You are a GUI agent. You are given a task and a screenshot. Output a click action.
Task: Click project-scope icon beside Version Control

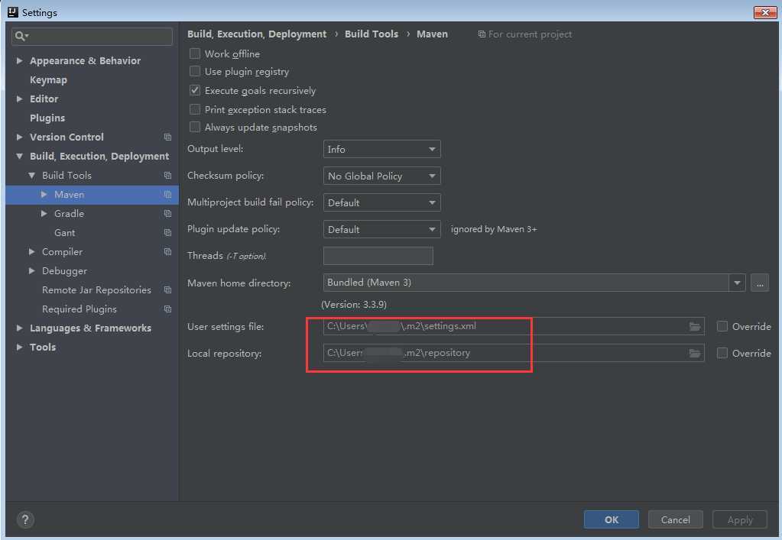[x=167, y=137]
